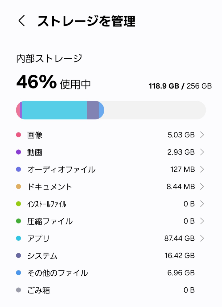Expand the 動画 row chevron

(202, 152)
